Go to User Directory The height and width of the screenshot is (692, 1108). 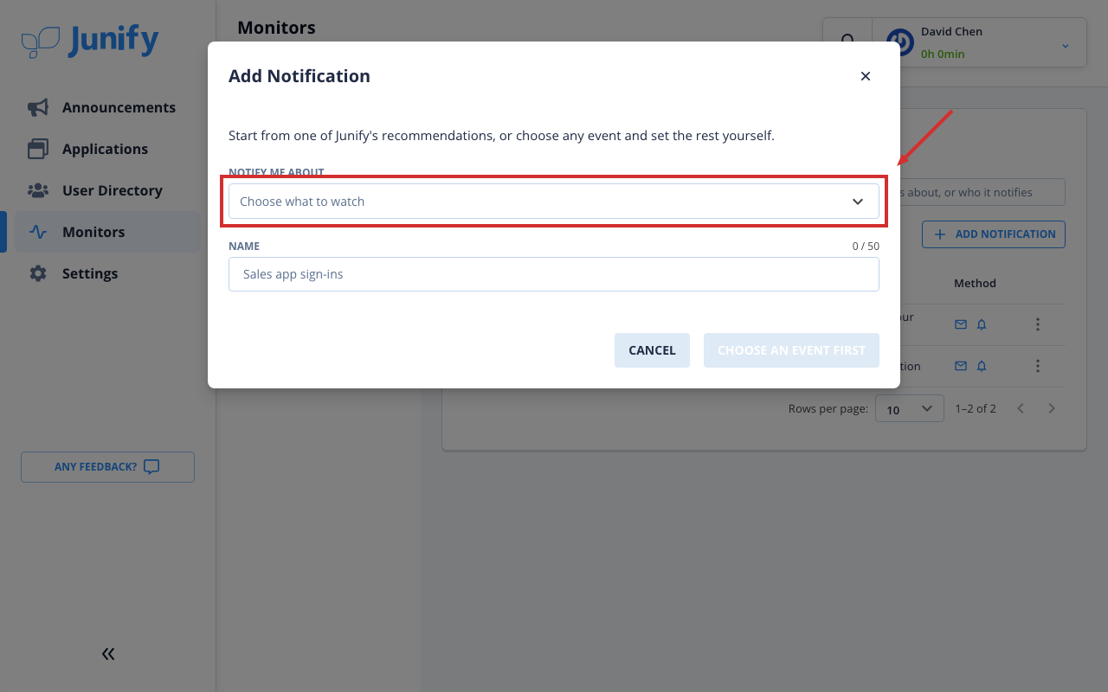107,190
